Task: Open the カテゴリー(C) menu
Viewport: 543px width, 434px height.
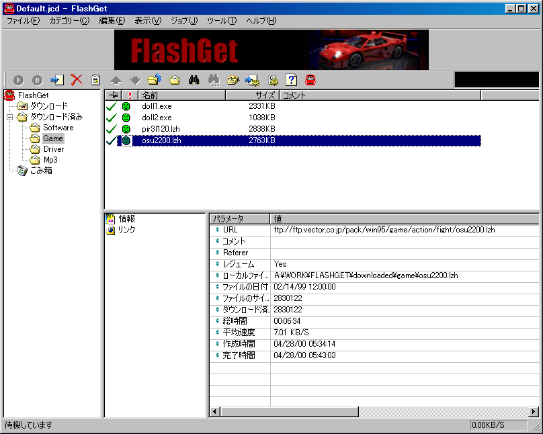Action: coord(69,21)
